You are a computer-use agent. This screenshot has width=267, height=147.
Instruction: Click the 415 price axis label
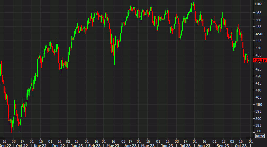258,83
